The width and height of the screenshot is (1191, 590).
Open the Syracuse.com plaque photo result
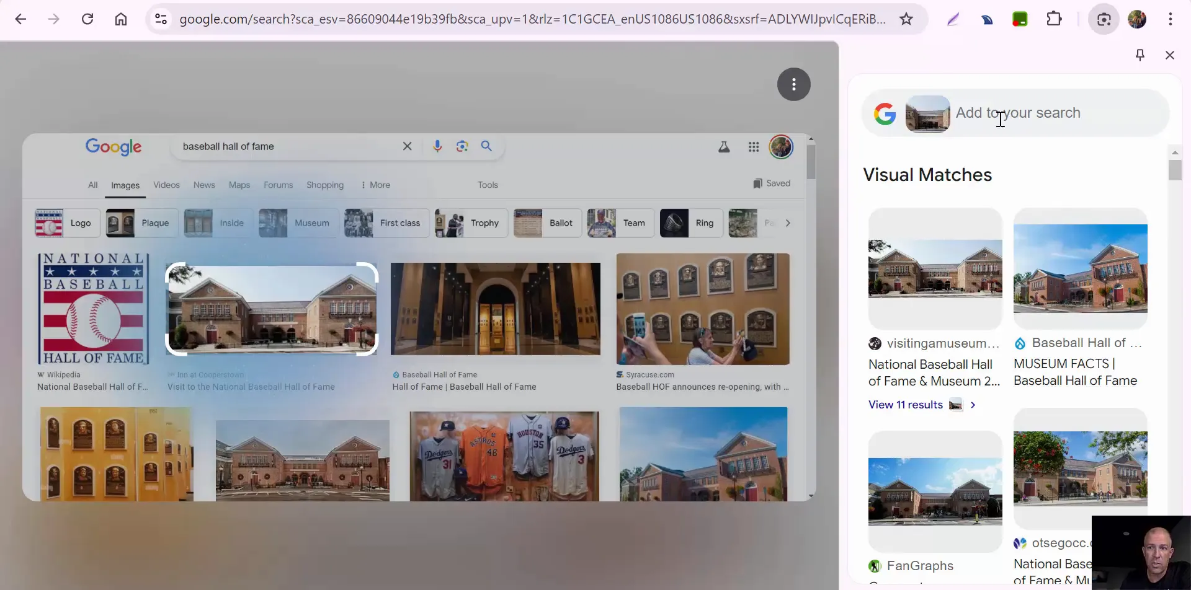pyautogui.click(x=703, y=309)
